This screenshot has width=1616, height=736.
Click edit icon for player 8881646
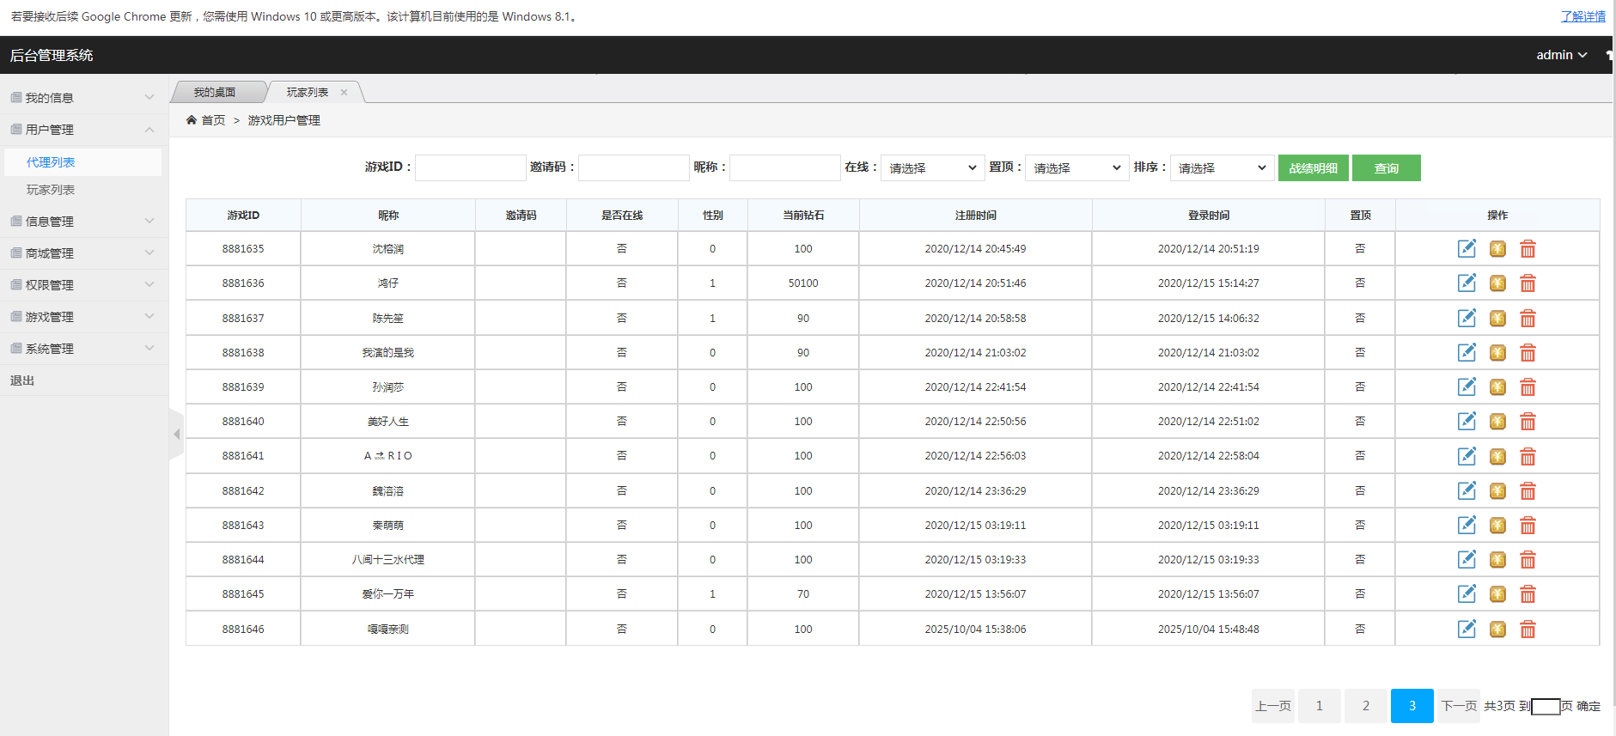point(1467,630)
